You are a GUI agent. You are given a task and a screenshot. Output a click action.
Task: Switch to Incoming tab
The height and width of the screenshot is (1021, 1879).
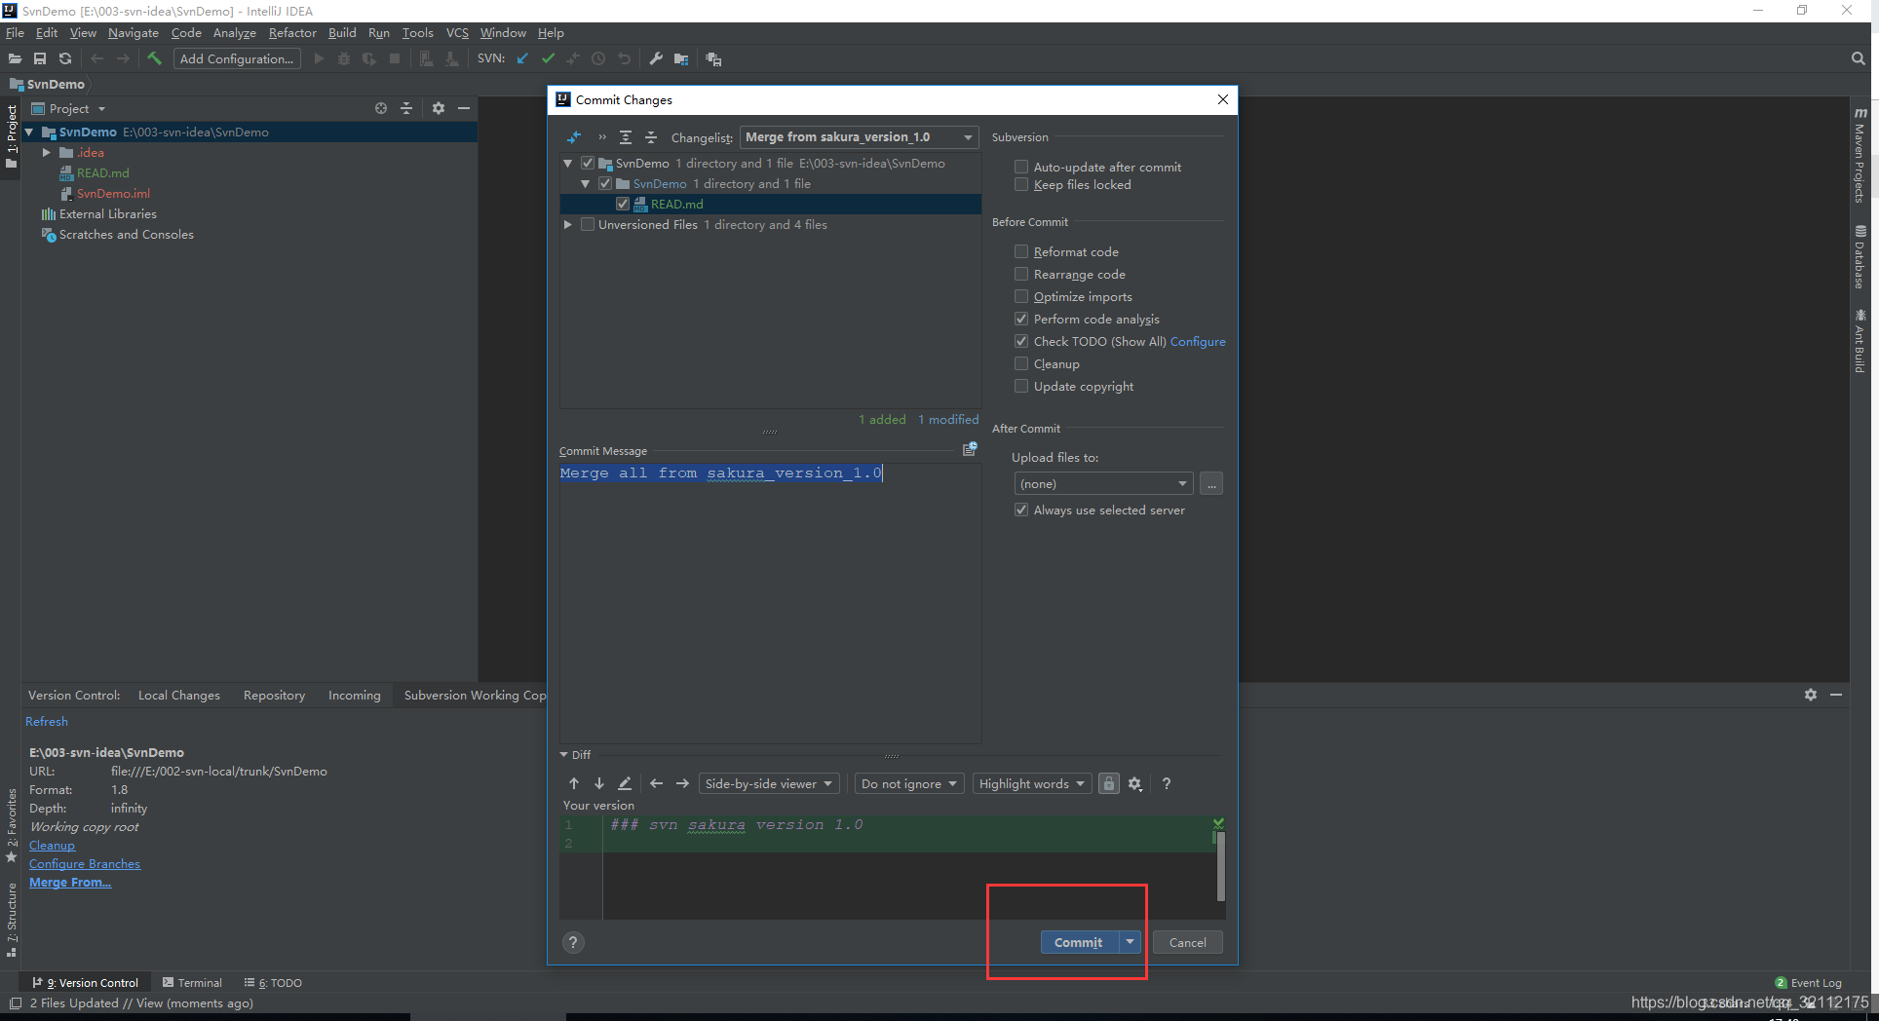pyautogui.click(x=354, y=695)
